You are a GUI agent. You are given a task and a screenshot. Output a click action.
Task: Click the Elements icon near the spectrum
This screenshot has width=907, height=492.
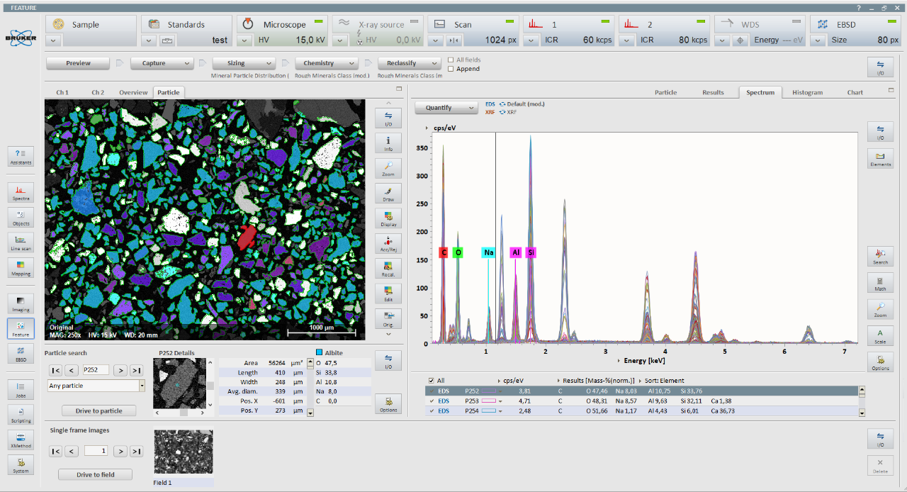point(880,158)
